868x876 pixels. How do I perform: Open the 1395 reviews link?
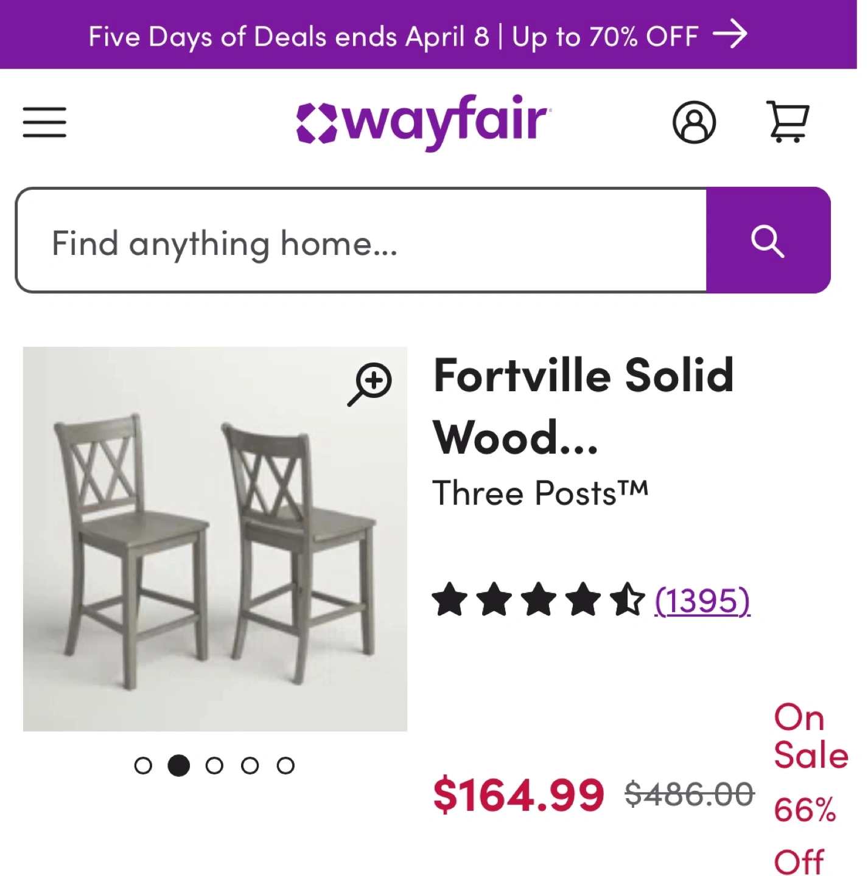coord(702,600)
